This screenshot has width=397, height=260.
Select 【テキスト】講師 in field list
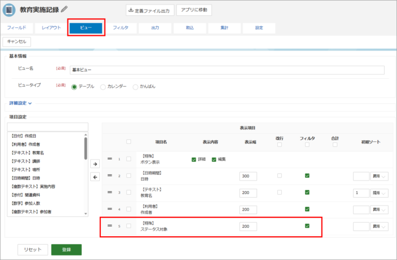click(26, 161)
